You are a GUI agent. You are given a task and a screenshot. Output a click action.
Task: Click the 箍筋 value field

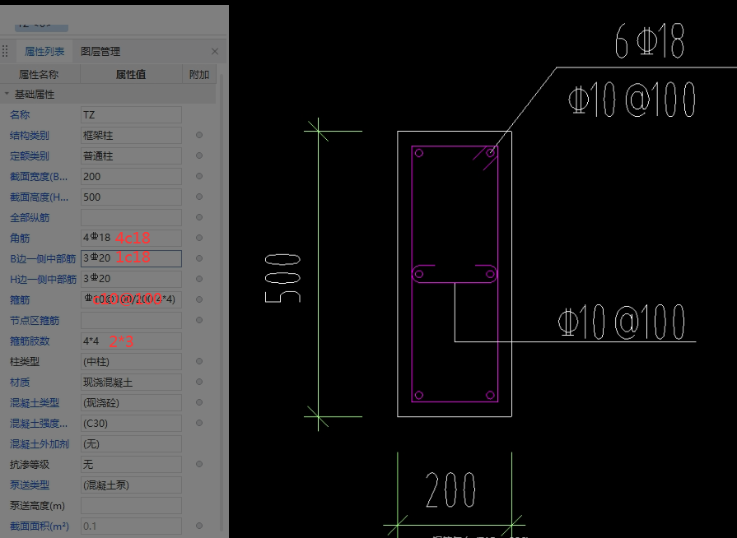click(x=131, y=300)
